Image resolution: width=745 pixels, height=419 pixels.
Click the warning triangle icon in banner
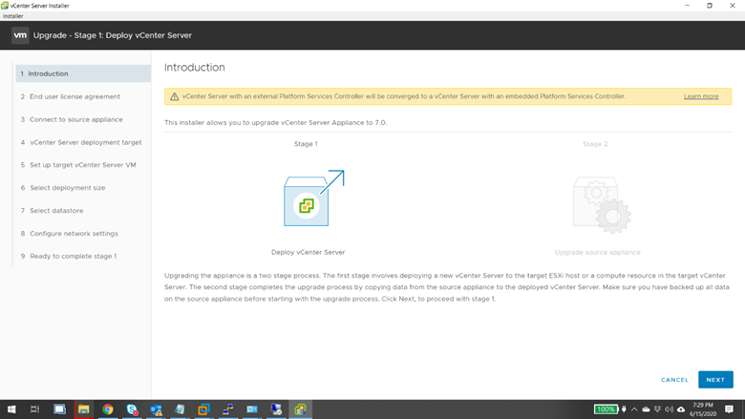pos(174,96)
